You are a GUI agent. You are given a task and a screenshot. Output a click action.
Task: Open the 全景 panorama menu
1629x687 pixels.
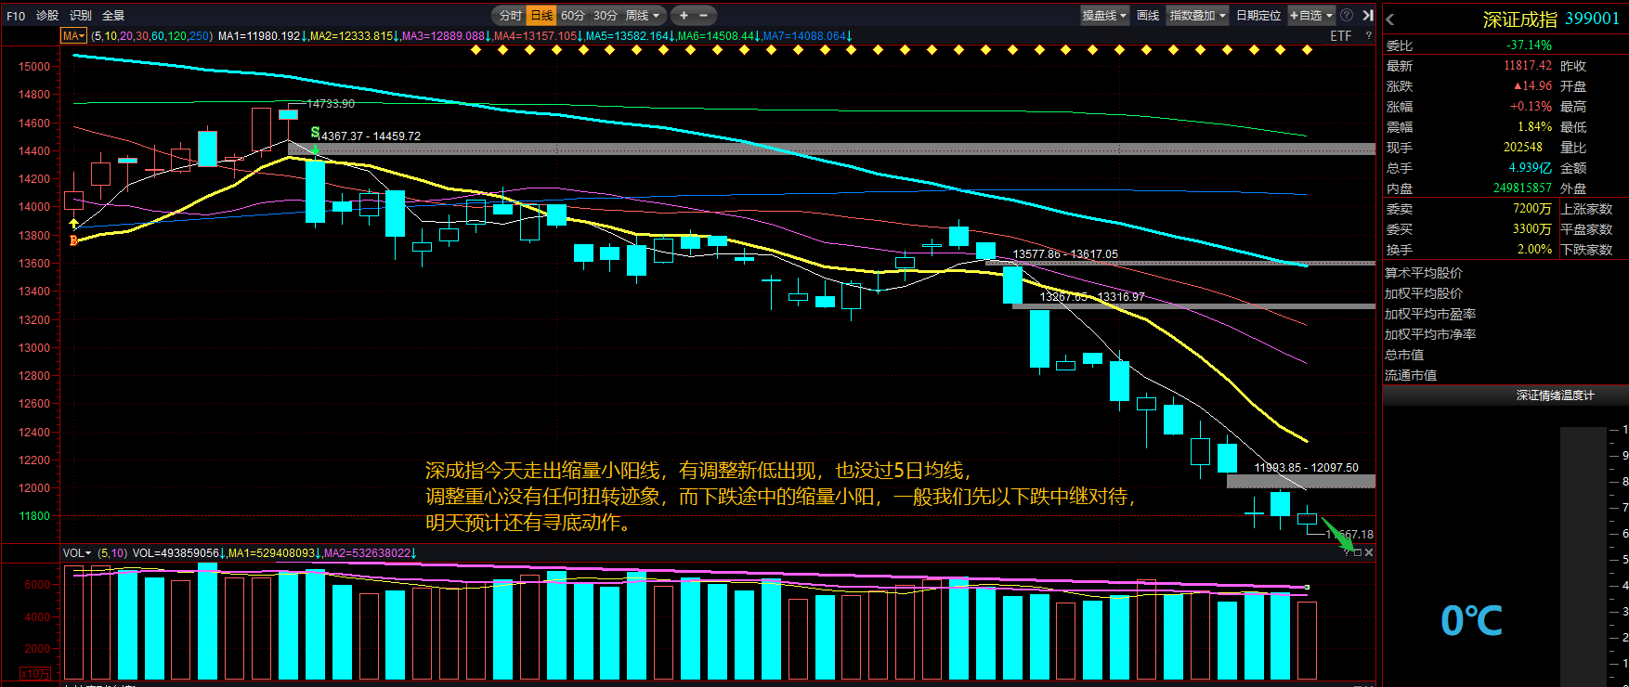113,15
